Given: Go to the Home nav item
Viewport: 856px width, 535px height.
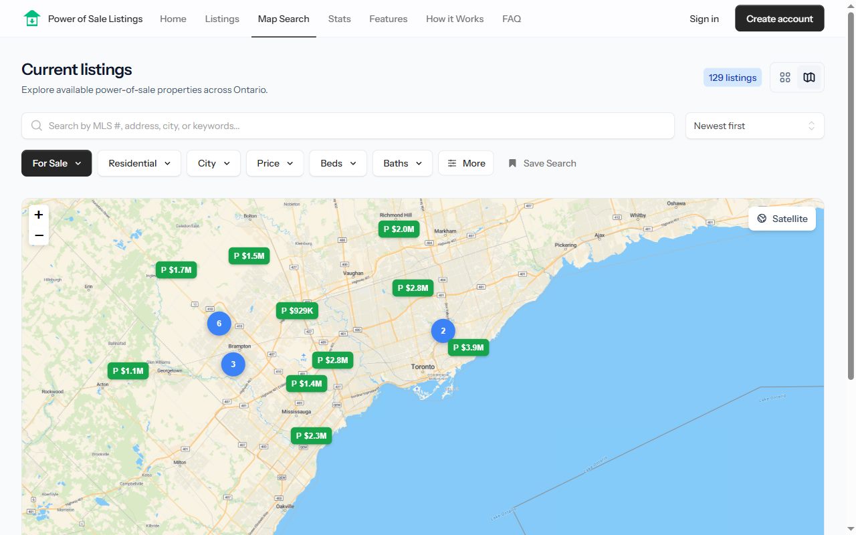Looking at the screenshot, I should tap(173, 19).
